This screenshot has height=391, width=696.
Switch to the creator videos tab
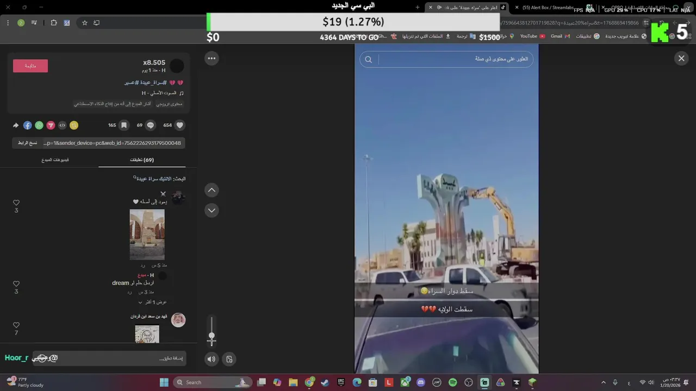point(55,160)
